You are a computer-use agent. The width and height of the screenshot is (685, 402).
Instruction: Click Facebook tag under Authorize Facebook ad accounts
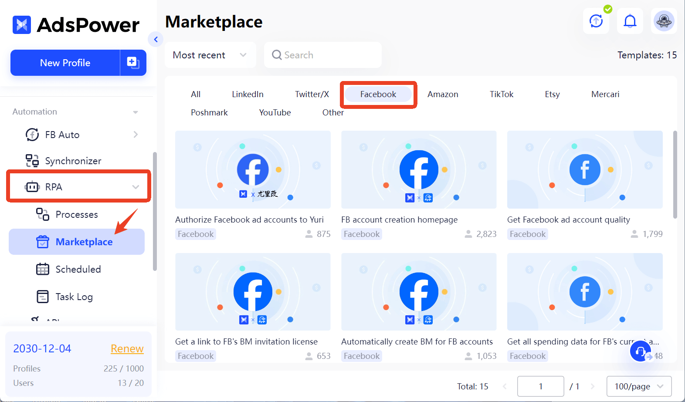[x=196, y=234]
